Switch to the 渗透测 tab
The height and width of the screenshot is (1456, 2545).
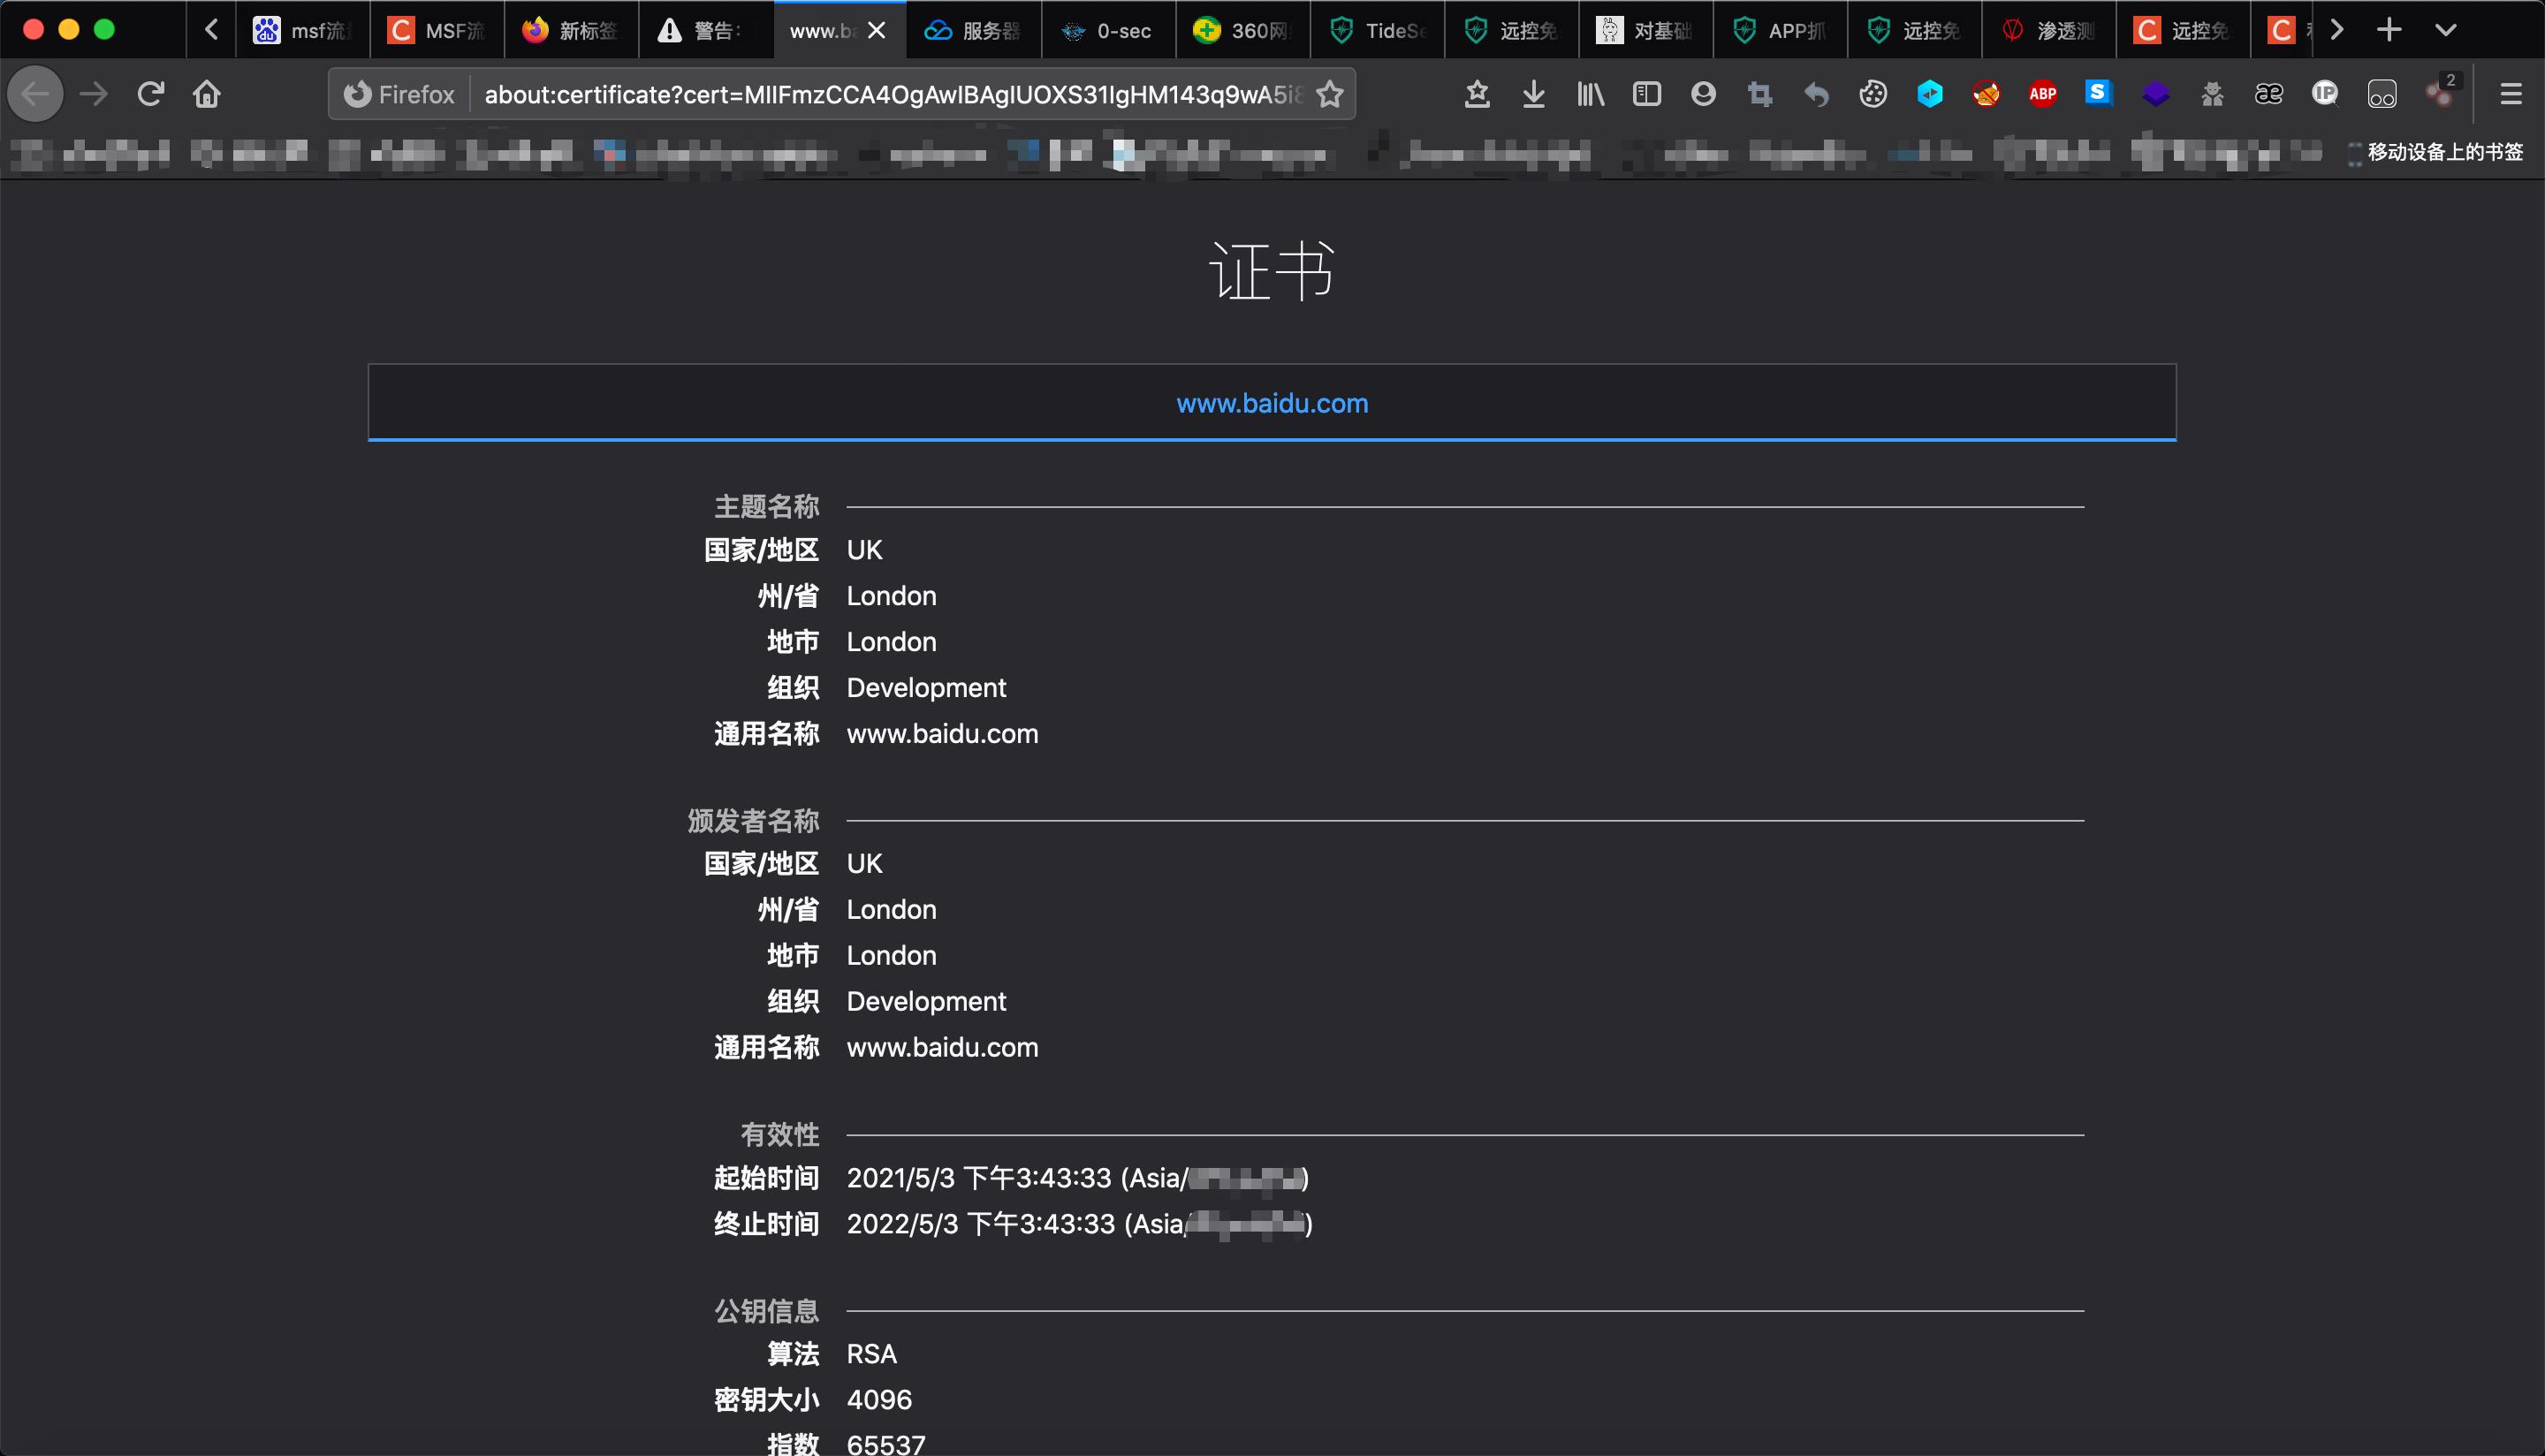(x=2049, y=30)
